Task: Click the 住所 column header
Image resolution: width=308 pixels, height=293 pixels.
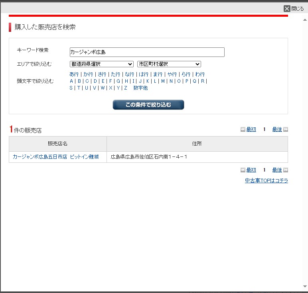Action: pos(197,144)
